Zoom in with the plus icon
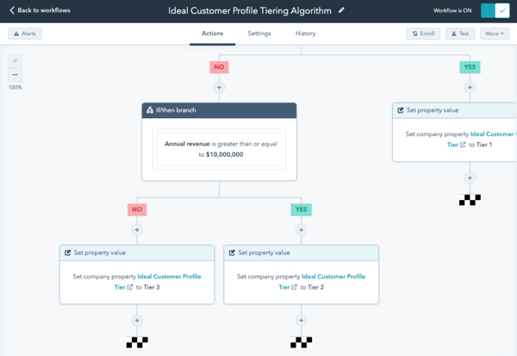The height and width of the screenshot is (356, 517). click(16, 60)
